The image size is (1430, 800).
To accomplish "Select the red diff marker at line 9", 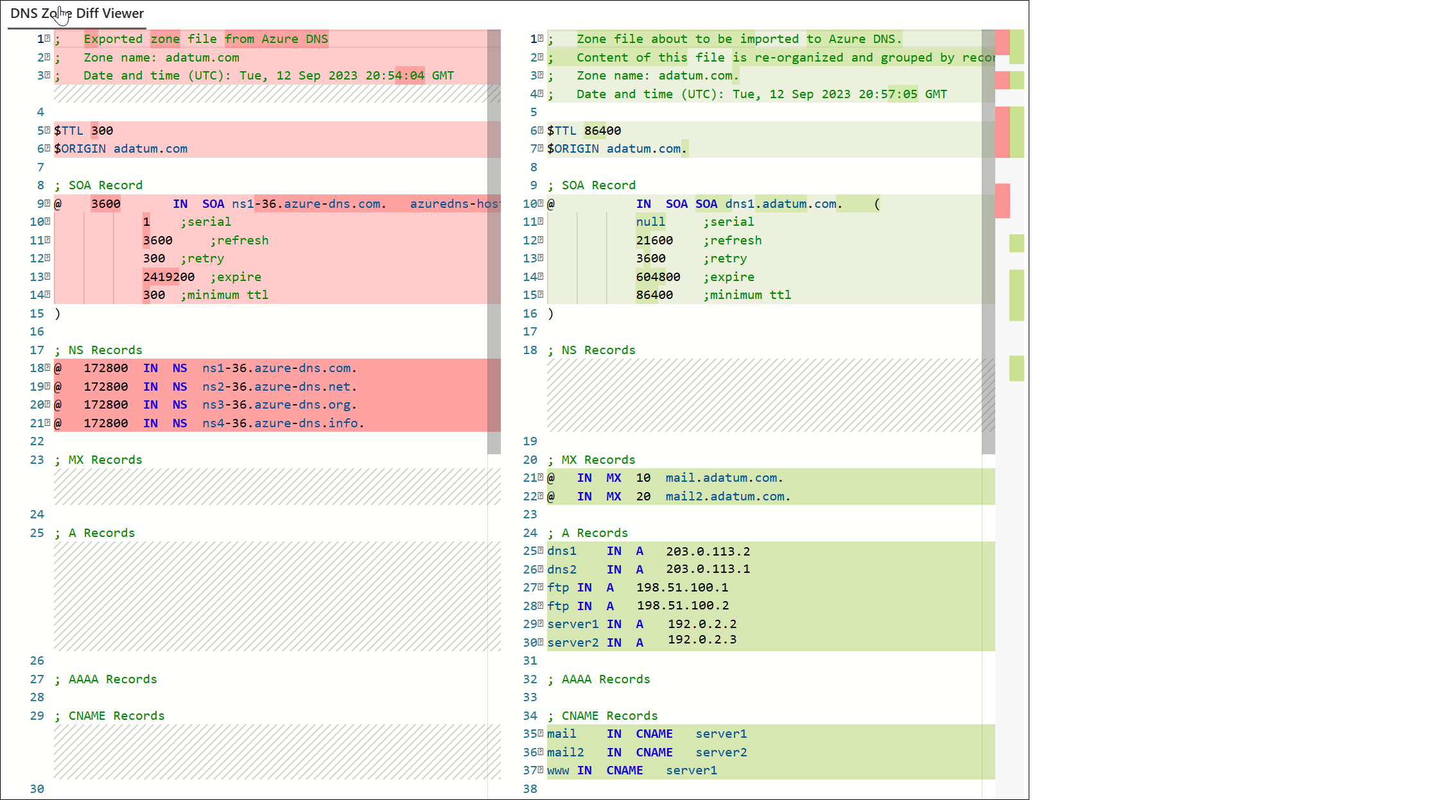I will click(x=1004, y=203).
